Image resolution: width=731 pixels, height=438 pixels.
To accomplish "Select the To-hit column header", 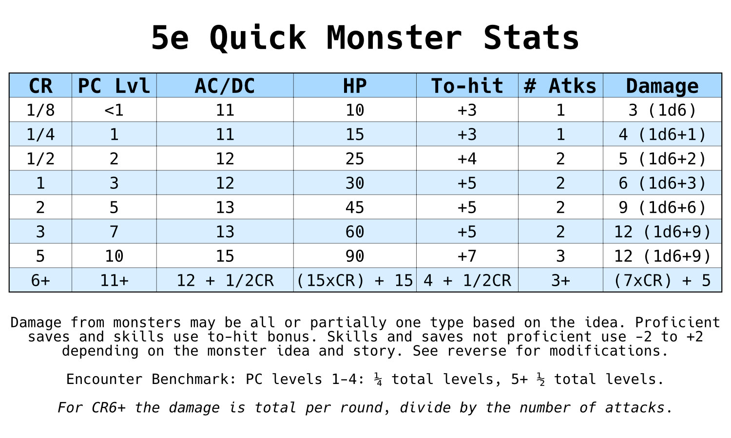I will click(x=467, y=86).
